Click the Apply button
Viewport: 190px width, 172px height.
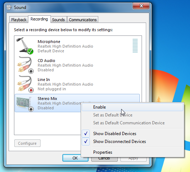(133, 159)
